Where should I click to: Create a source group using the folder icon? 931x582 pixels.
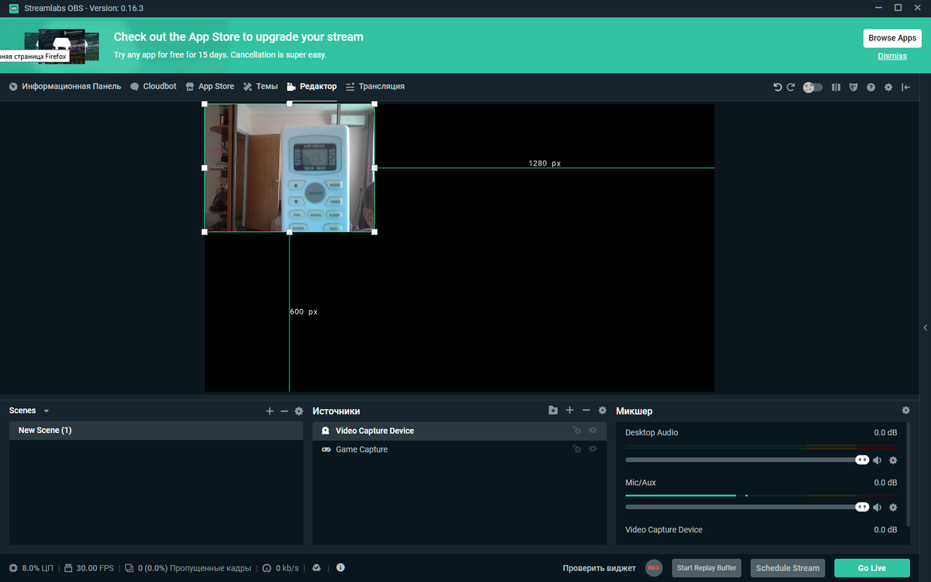[552, 411]
